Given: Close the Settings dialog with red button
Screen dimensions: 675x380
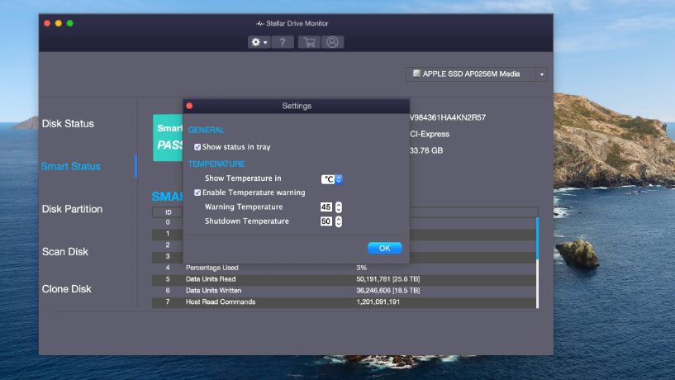Looking at the screenshot, I should point(189,106).
